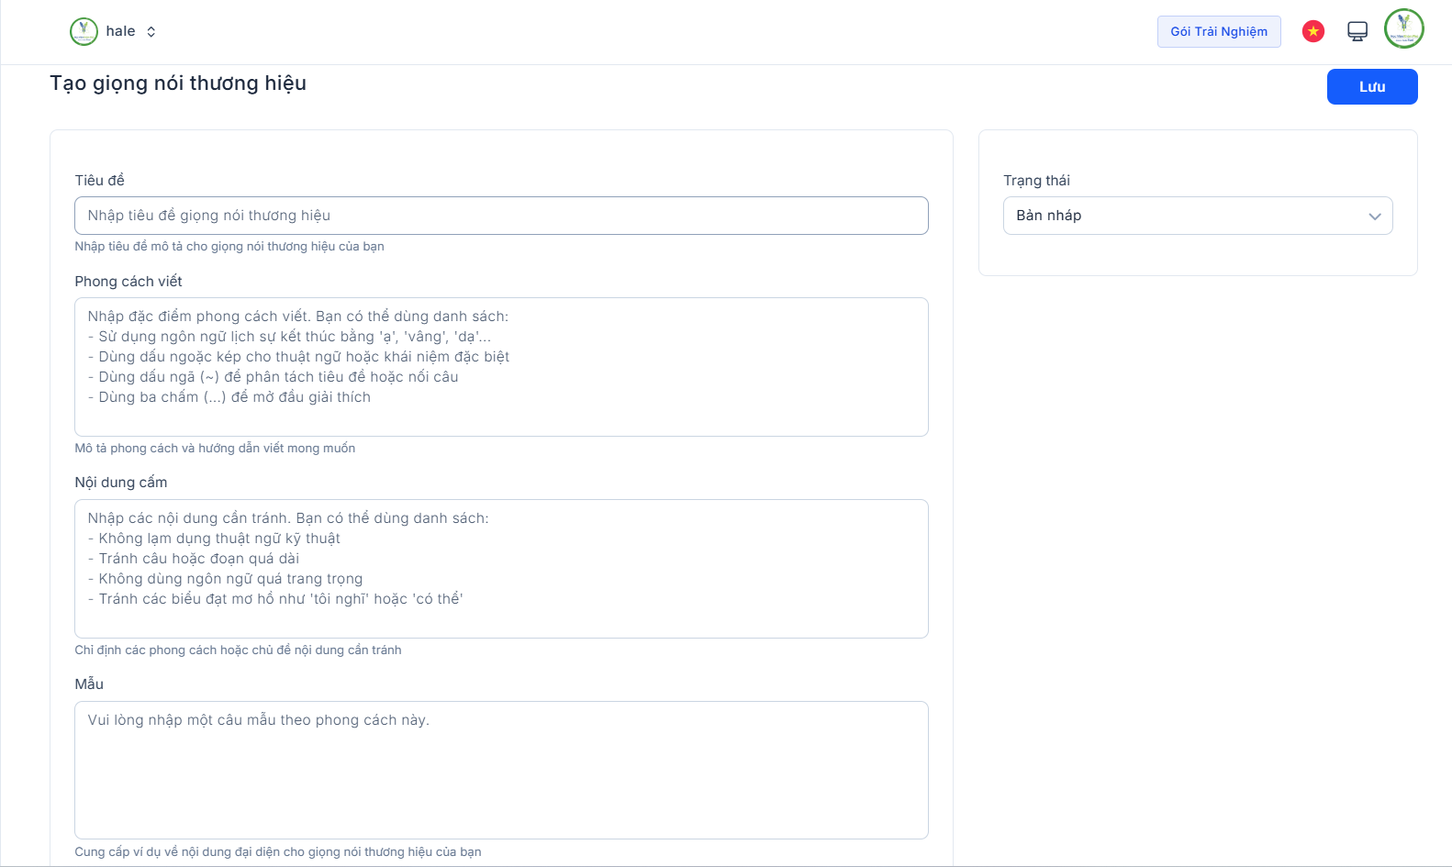Click the monitor theme icon
This screenshot has width=1452, height=867.
pyautogui.click(x=1357, y=31)
